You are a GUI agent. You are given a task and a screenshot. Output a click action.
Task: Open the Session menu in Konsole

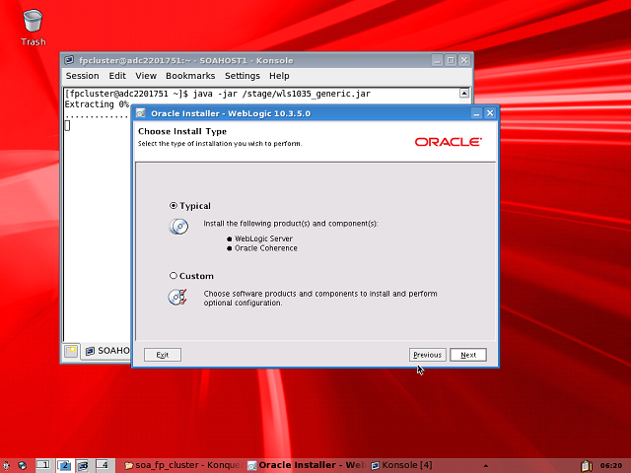point(82,76)
